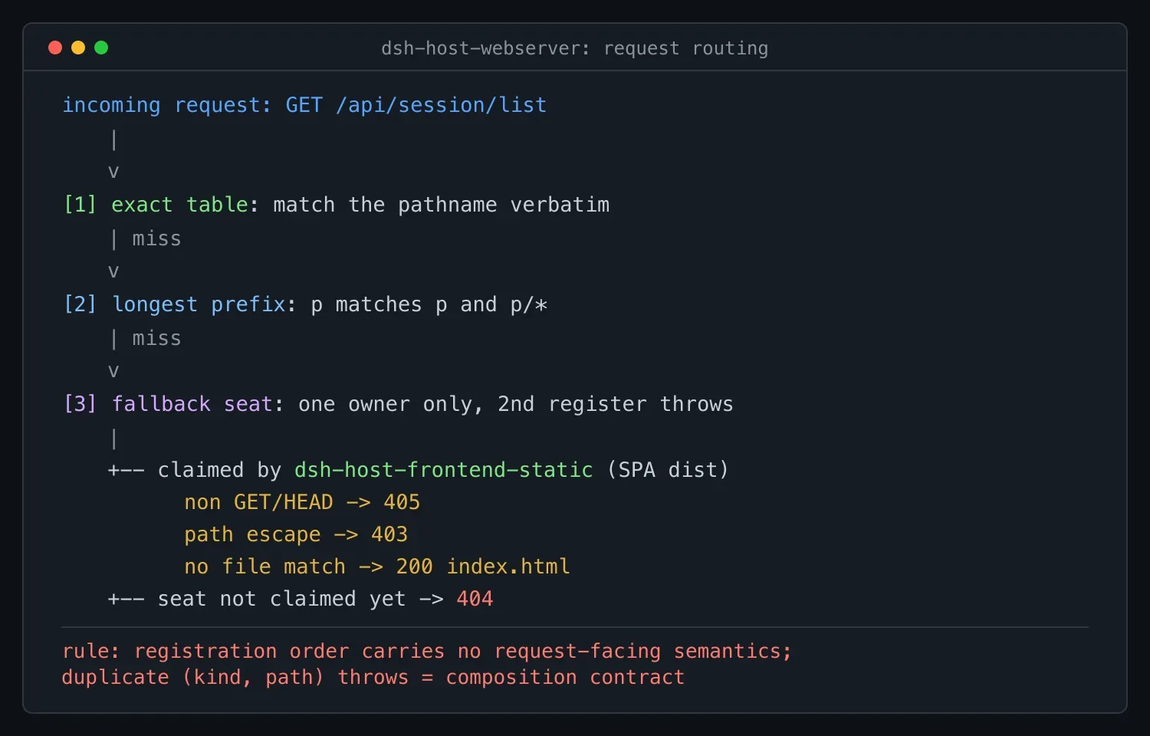This screenshot has height=736, width=1150.
Task: Click the green "exact table" label
Action: [180, 205]
